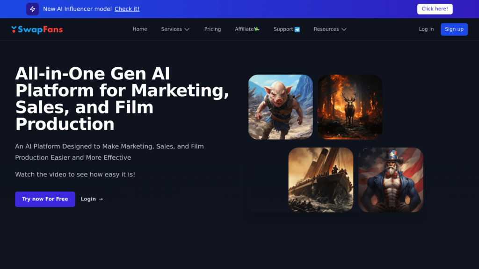Click the pig warrior image thumbnail
The image size is (479, 269).
[280, 106]
